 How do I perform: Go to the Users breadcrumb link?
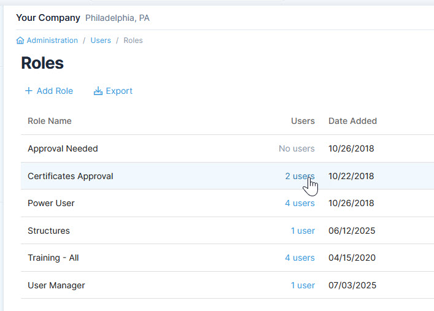click(101, 40)
